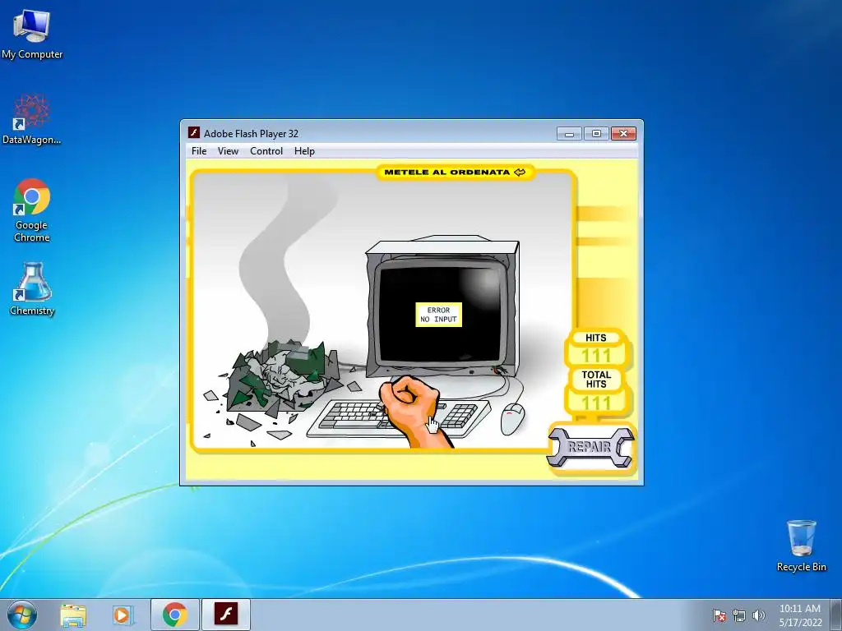The image size is (842, 631).
Task: Hit the mouse on the desk
Action: [x=512, y=418]
